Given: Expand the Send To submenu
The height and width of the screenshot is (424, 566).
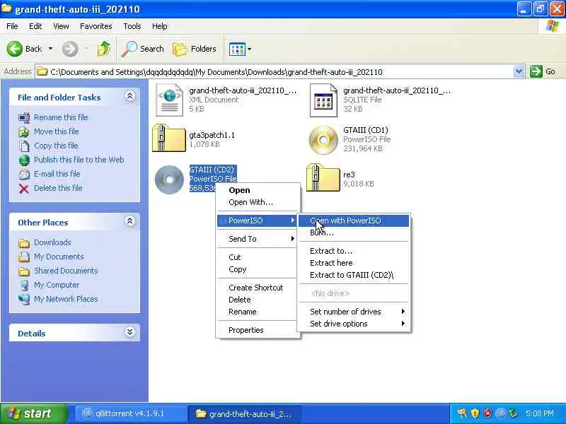Looking at the screenshot, I should (258, 239).
